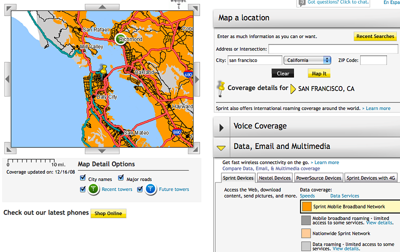400x252 pixels.
Task: Click the Clear button
Action: click(282, 73)
